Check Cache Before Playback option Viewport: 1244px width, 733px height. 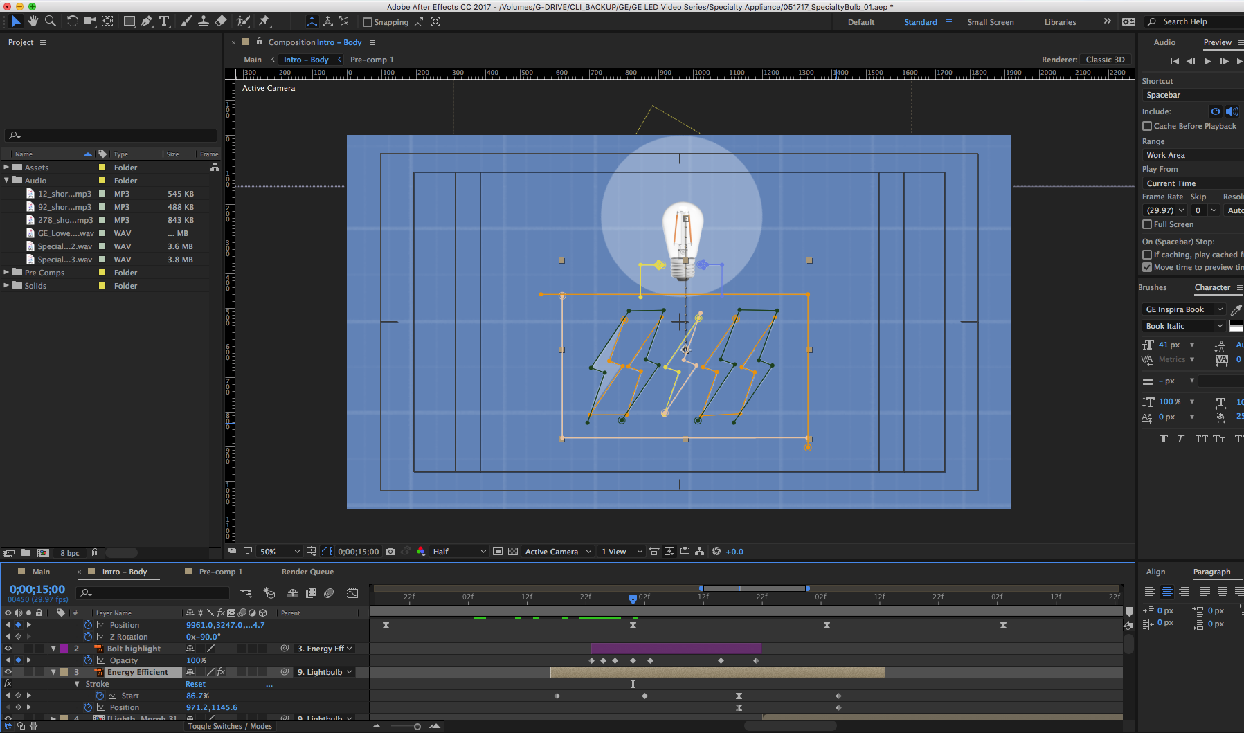point(1147,126)
